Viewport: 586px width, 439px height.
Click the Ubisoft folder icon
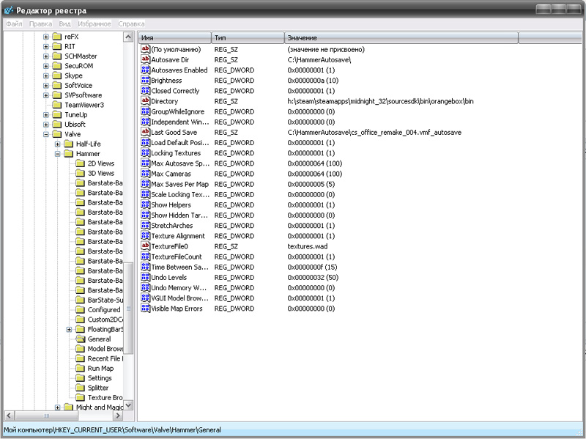point(56,125)
